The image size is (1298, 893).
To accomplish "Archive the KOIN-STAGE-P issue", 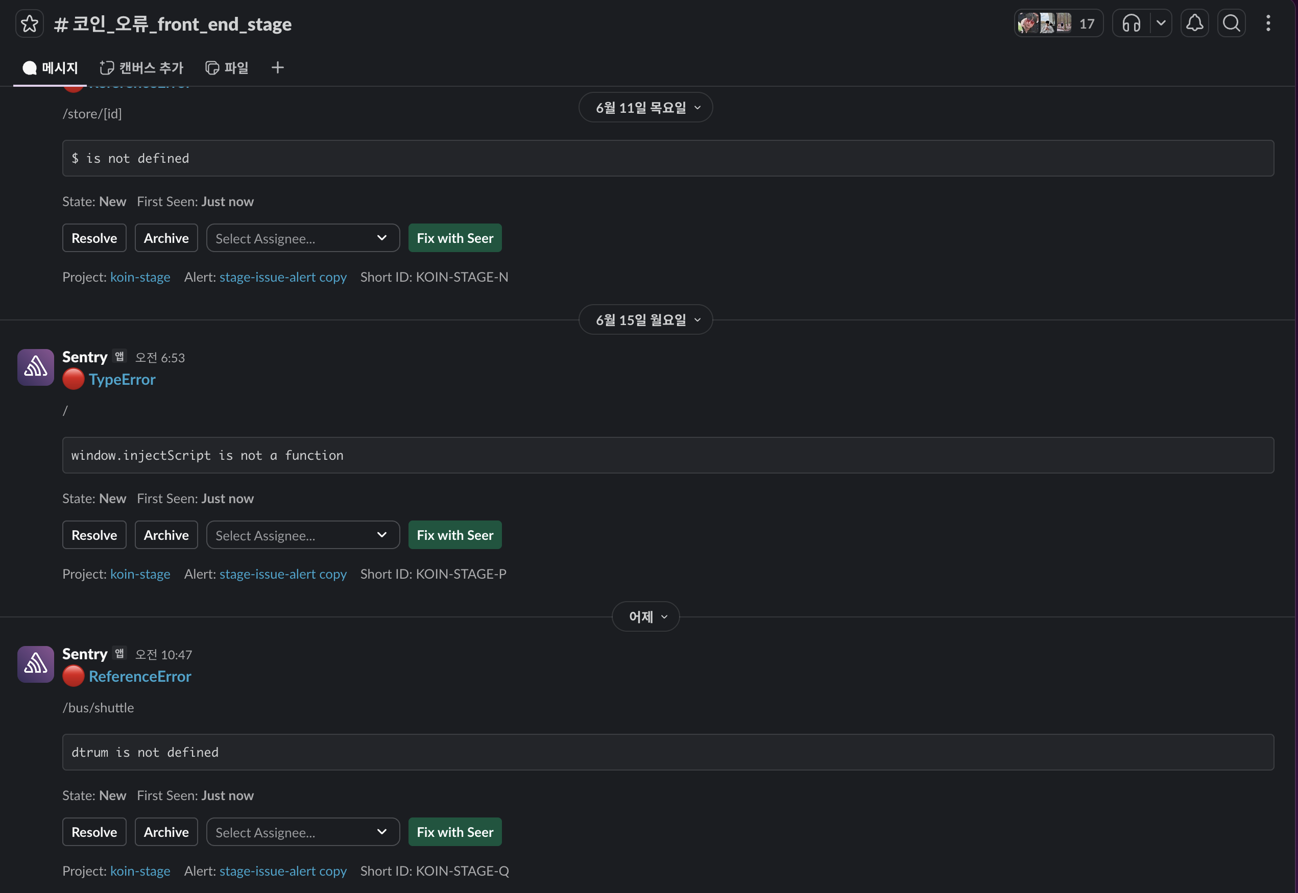I will click(166, 535).
